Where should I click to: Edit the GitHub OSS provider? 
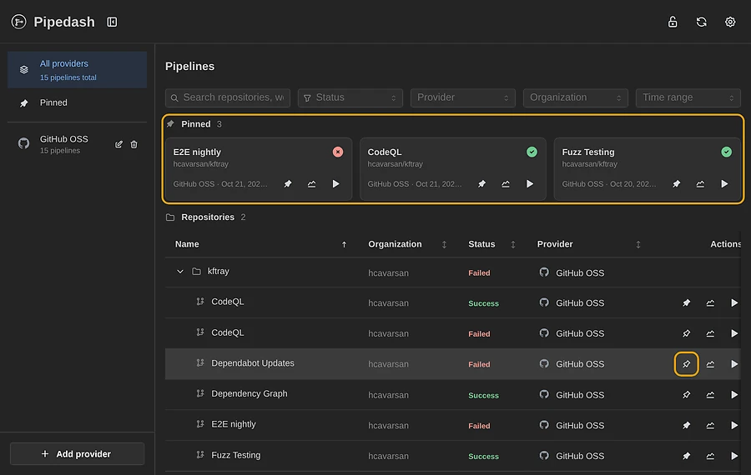[x=118, y=144]
